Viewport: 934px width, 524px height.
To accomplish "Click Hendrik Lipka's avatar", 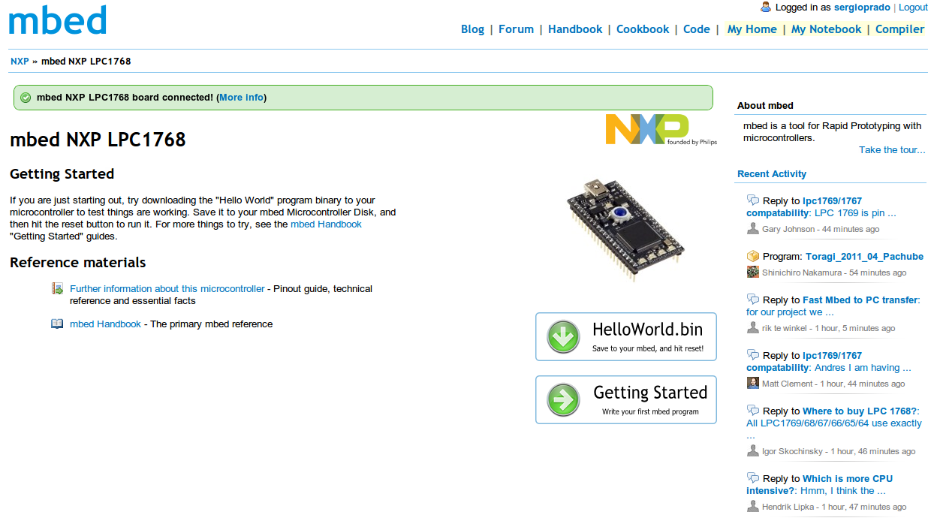I will (x=753, y=506).
